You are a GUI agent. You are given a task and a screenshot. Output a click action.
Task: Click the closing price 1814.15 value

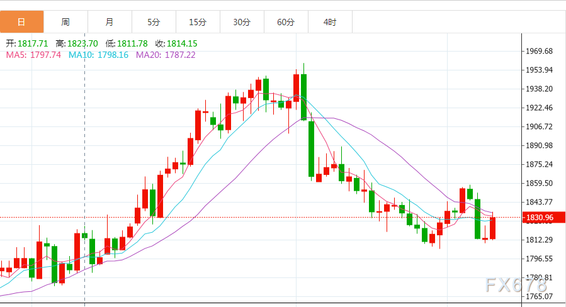[182, 43]
